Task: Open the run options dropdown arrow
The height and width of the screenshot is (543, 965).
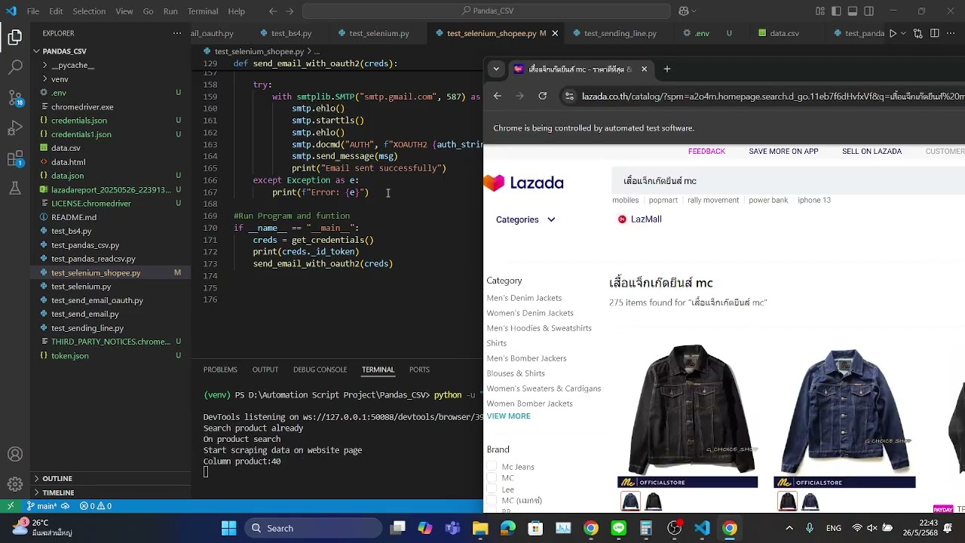Action: tap(903, 33)
